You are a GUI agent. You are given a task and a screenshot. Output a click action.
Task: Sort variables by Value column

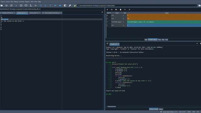(167, 13)
